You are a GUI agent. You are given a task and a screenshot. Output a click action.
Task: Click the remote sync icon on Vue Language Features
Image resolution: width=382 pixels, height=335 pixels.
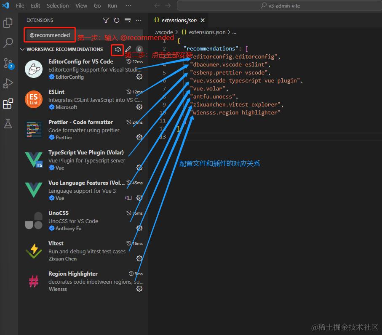(128, 198)
